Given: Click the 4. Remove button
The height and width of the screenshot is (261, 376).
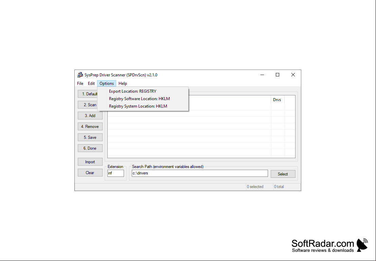Looking at the screenshot, I should [90, 127].
